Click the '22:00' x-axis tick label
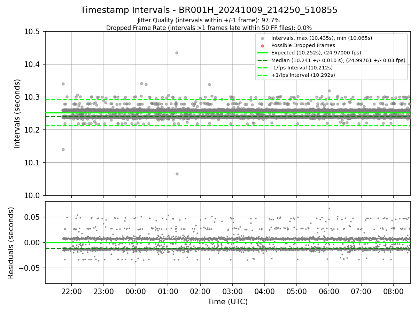The image size is (418, 314). [x=71, y=291]
